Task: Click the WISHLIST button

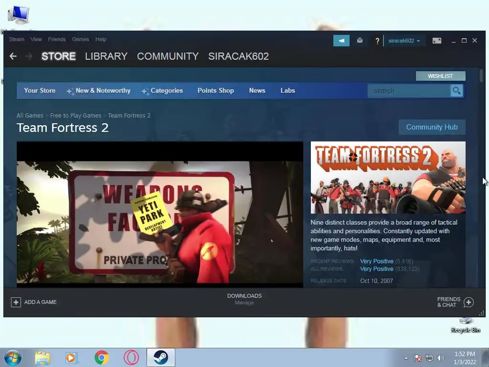Action: click(x=440, y=76)
